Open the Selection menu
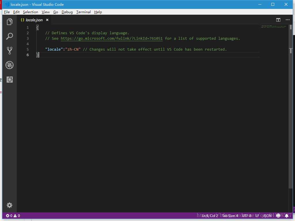Screen dimensions: 295x221 (x=31, y=12)
